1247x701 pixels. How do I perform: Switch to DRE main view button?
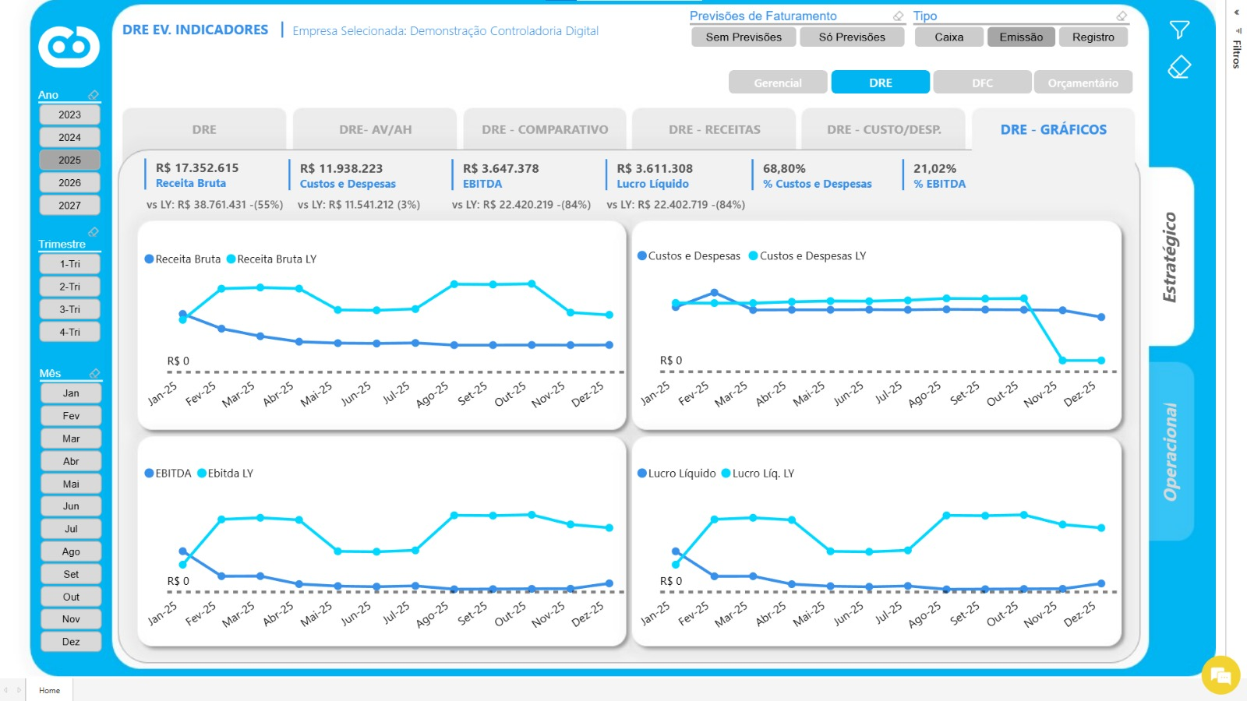[x=881, y=83]
